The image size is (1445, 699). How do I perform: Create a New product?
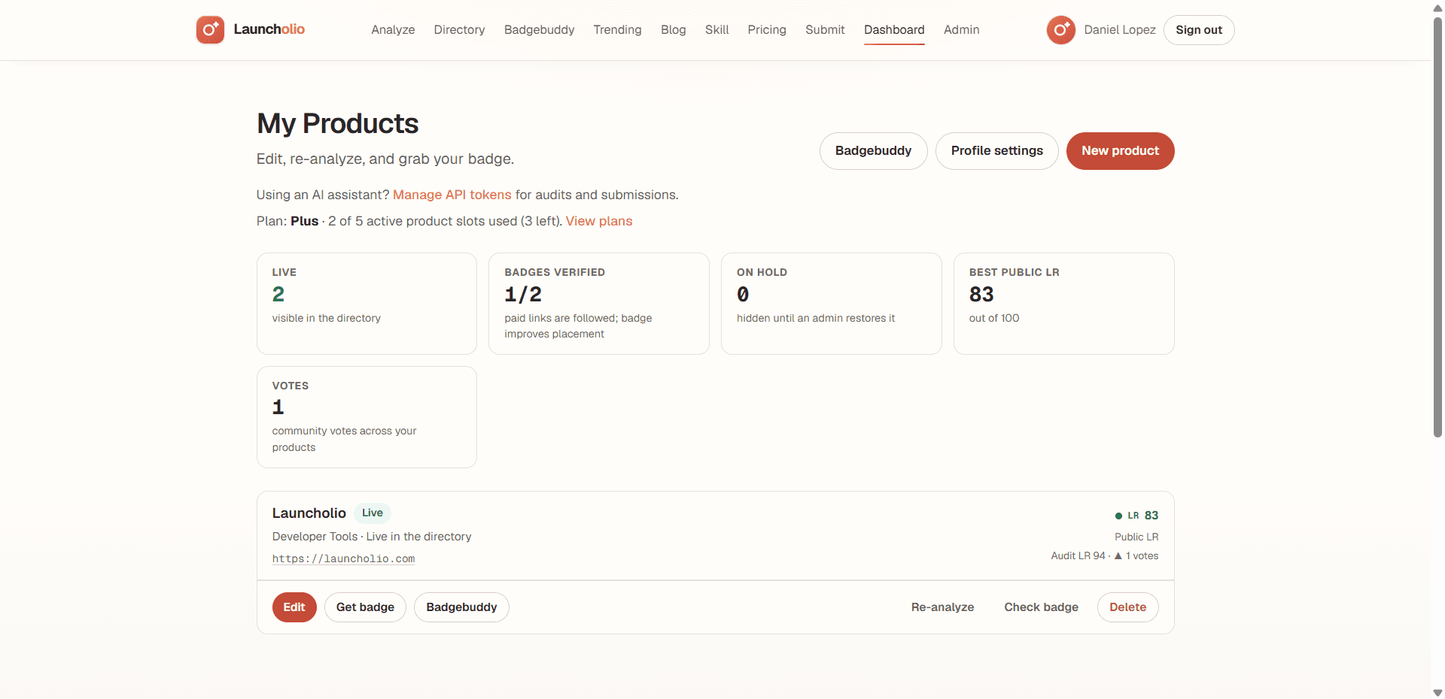tap(1120, 151)
